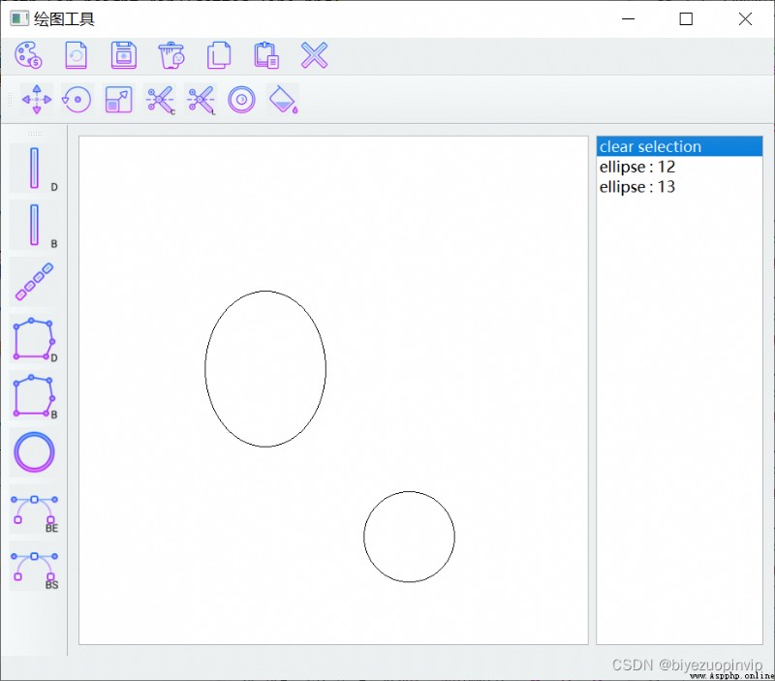This screenshot has width=775, height=681.
Task: Click the purple X exit icon
Action: (x=314, y=55)
